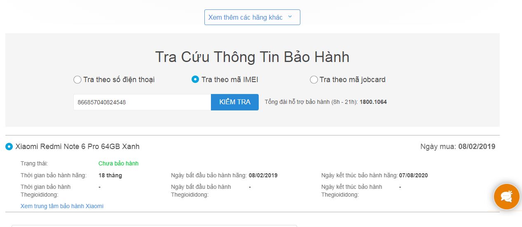Click the warranty start date 08/02/2019 value

(263, 175)
